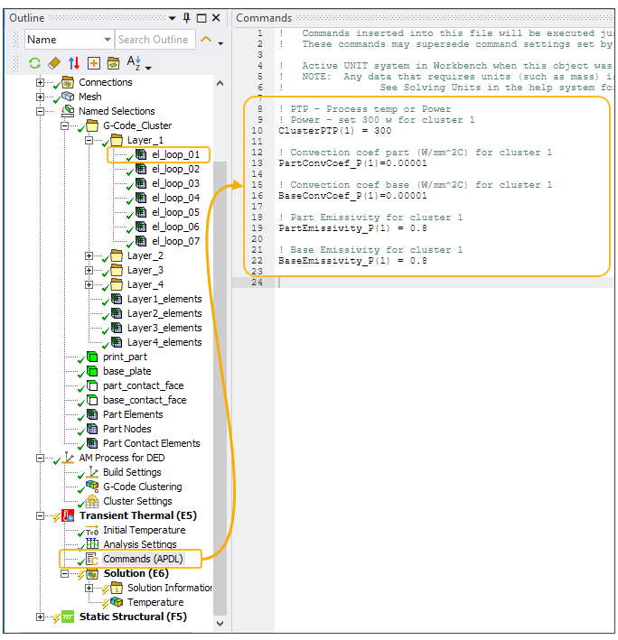Screen dimensions: 618x640
Task: Open Analysis Settings under Transient Thermal
Action: click(x=139, y=544)
